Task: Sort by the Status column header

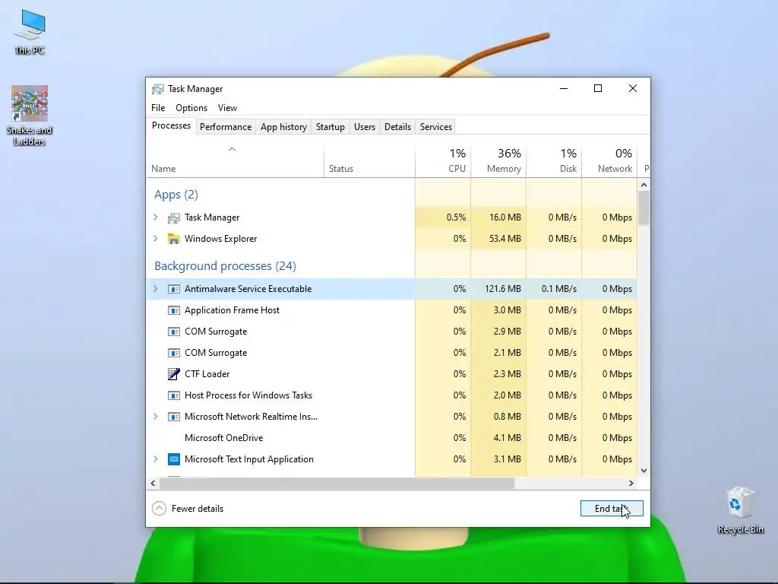Action: tap(370, 161)
